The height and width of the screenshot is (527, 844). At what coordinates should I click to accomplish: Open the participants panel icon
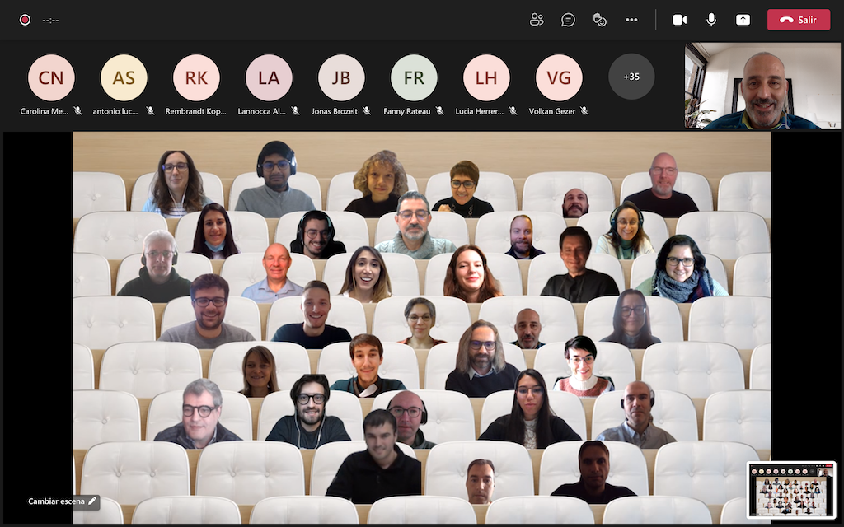pyautogui.click(x=537, y=20)
